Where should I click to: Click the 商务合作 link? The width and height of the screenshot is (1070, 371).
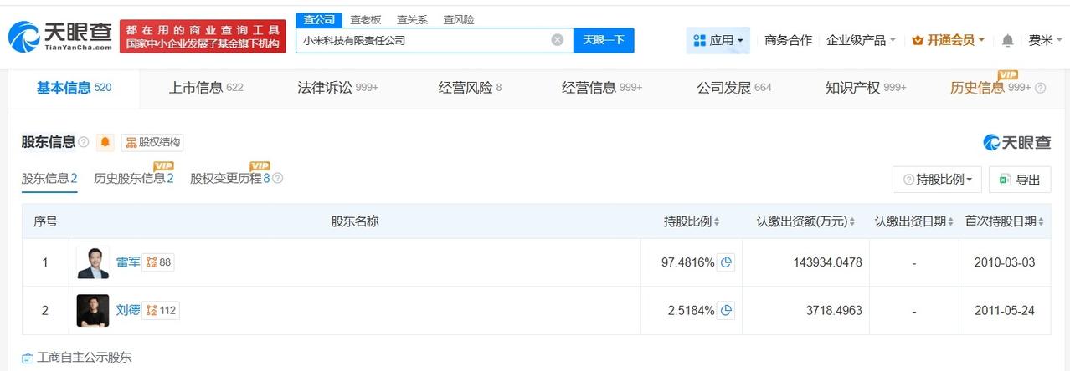click(x=788, y=40)
